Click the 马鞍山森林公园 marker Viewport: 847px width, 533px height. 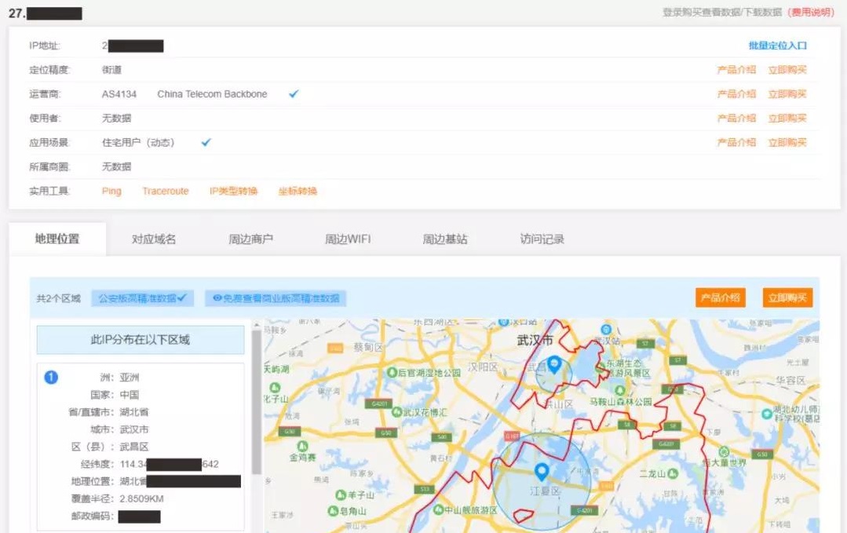tap(619, 390)
